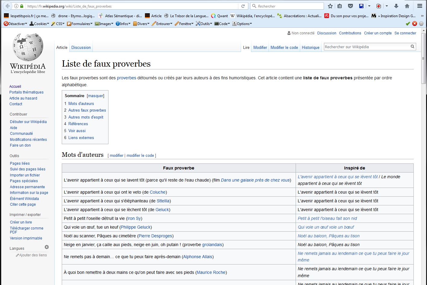Click the page reload icon
This screenshot has height=285, width=427.
(x=243, y=6)
